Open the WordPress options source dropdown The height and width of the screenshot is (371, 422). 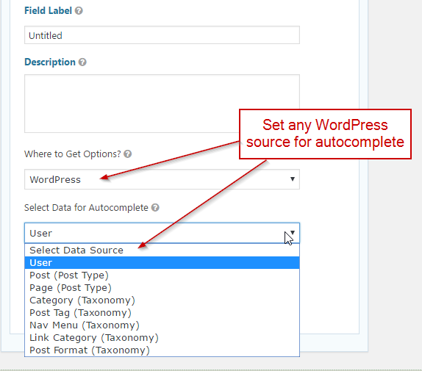[x=162, y=179]
